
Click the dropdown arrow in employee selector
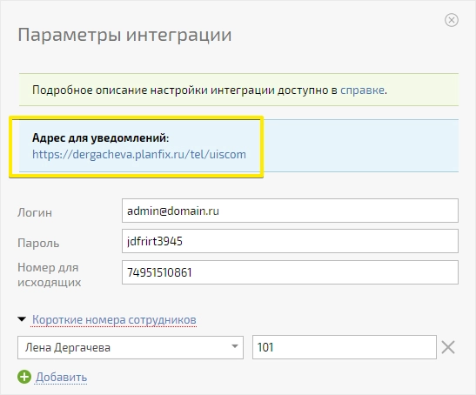(x=234, y=346)
